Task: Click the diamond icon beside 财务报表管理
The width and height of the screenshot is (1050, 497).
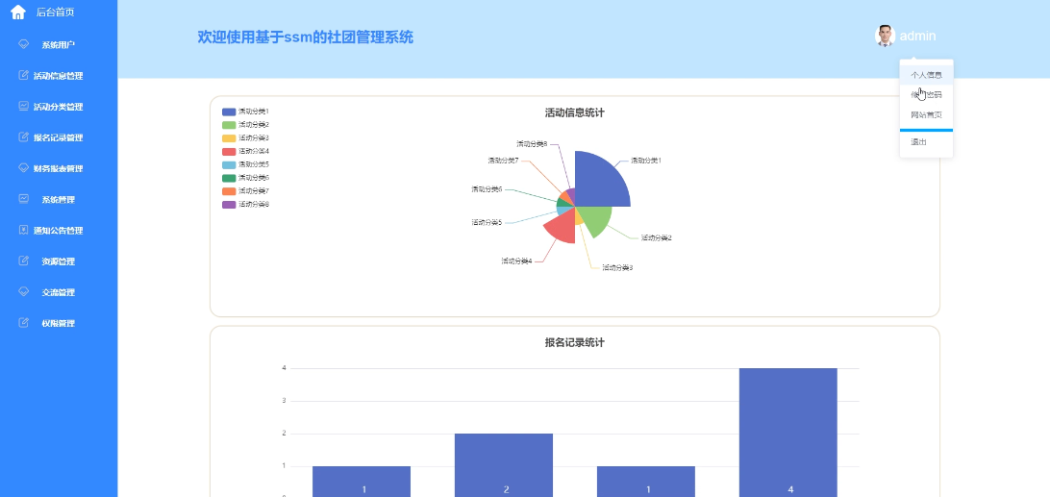Action: point(23,167)
